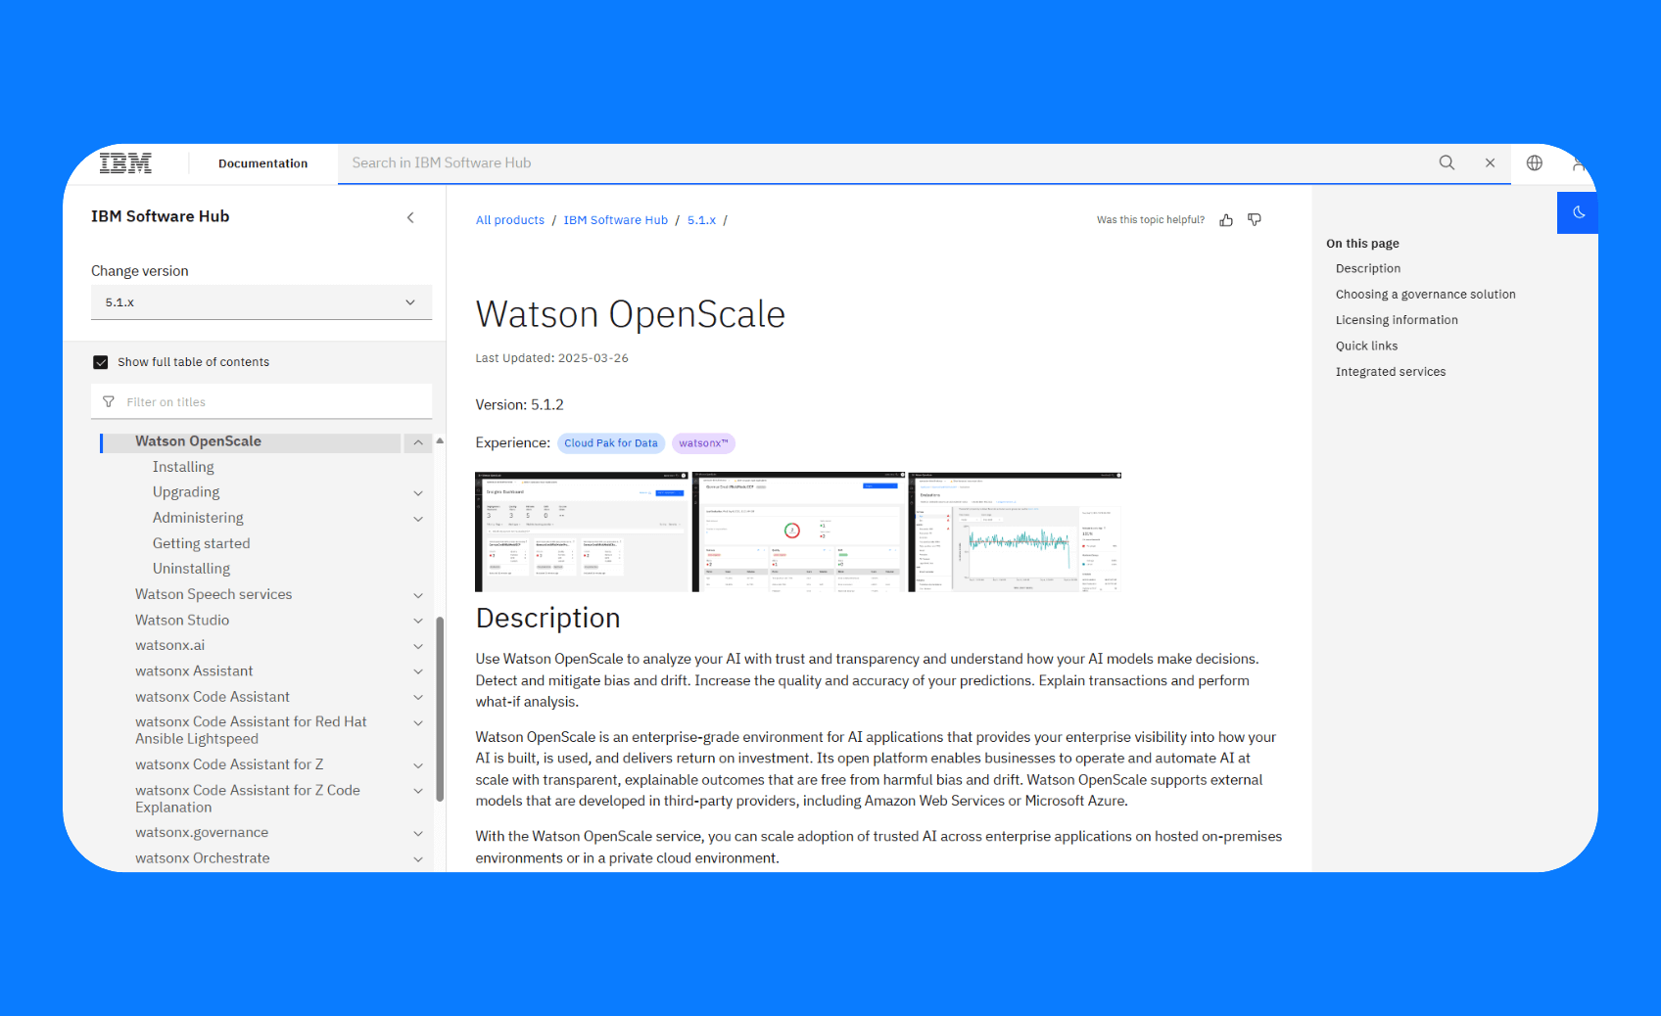Click the Cloud Pak for Data tag
This screenshot has height=1016, width=1661.
point(611,443)
